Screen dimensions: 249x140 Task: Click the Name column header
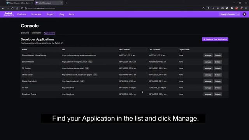coord(24,49)
